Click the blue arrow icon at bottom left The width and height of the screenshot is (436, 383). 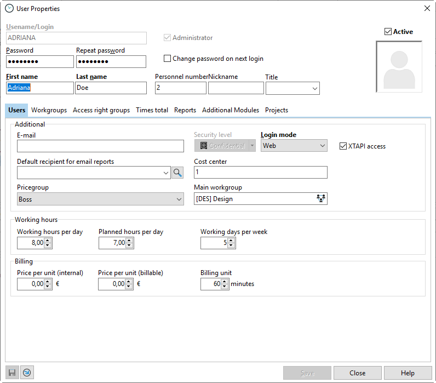coord(26,373)
